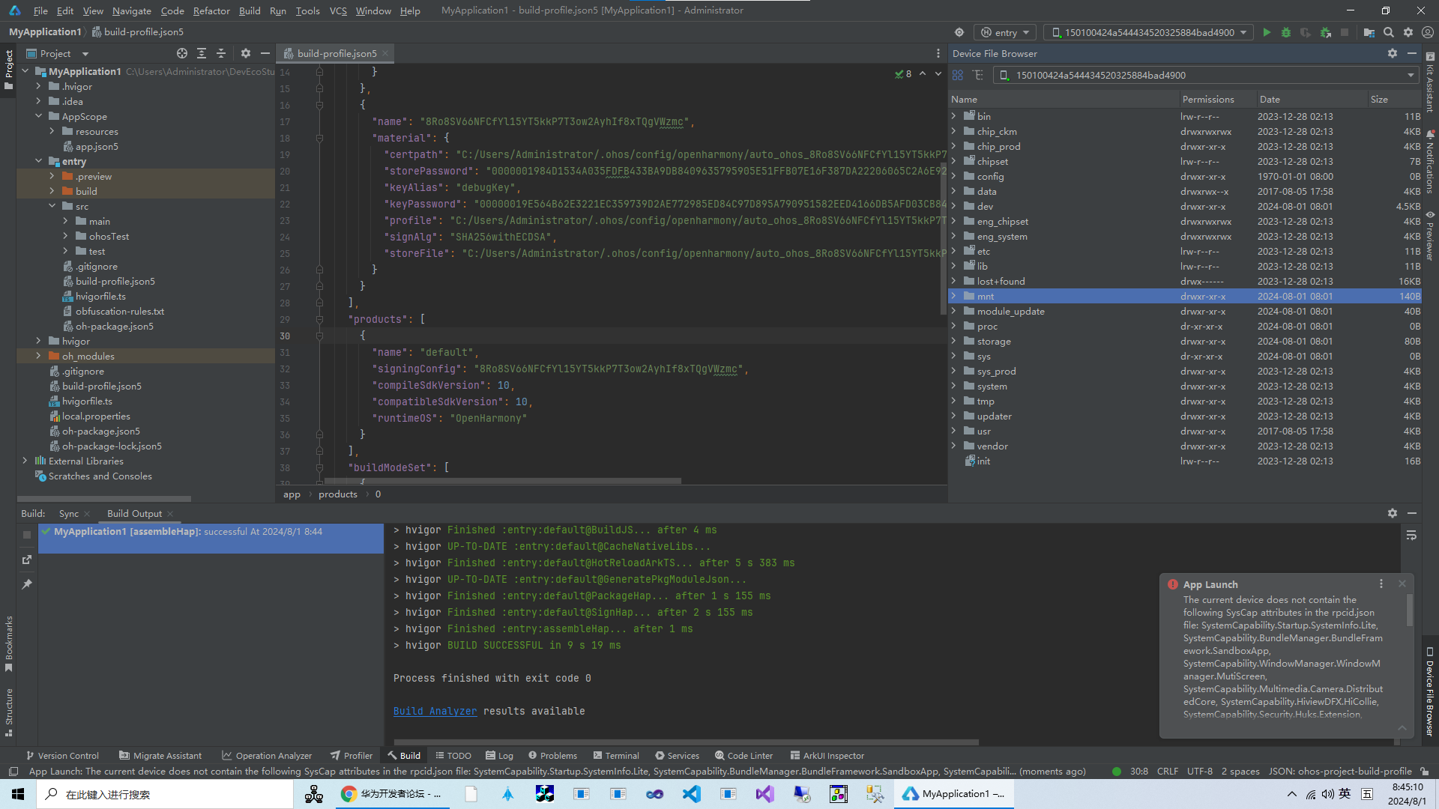Open device selector dropdown in main toolbar

point(1148,32)
